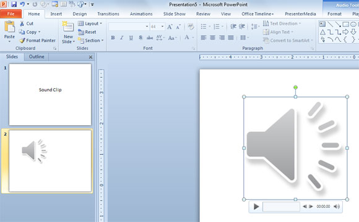The height and width of the screenshot is (222, 359).
Task: Select the Down Arrow block shape
Action: pyautogui.click(x=353, y=32)
